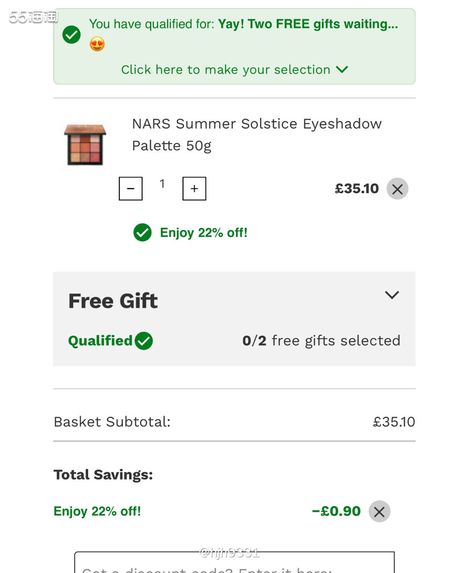Focus the discount code input field
The width and height of the screenshot is (458, 573).
[x=234, y=565]
